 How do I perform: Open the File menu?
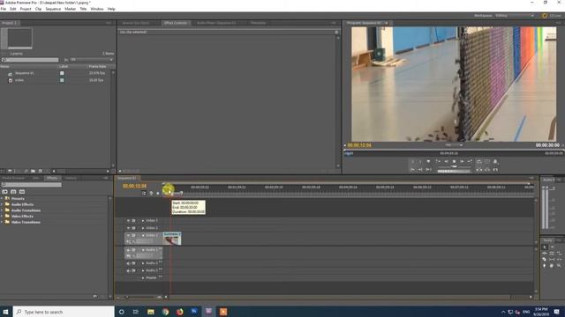(4, 9)
